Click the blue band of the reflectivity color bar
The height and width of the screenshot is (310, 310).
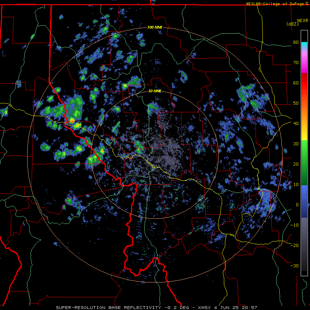[x=304, y=201]
